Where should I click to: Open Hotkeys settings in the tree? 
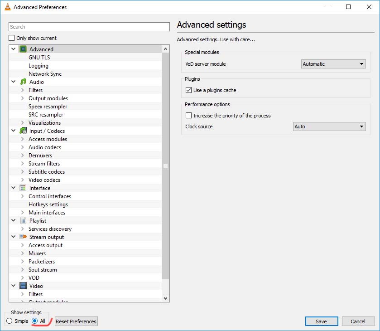(x=48, y=204)
